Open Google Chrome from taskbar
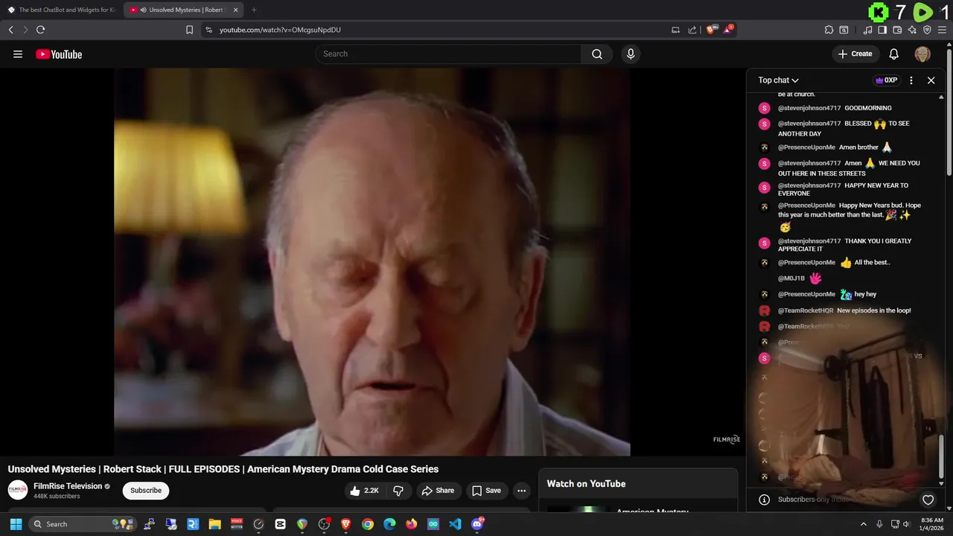 tap(368, 524)
